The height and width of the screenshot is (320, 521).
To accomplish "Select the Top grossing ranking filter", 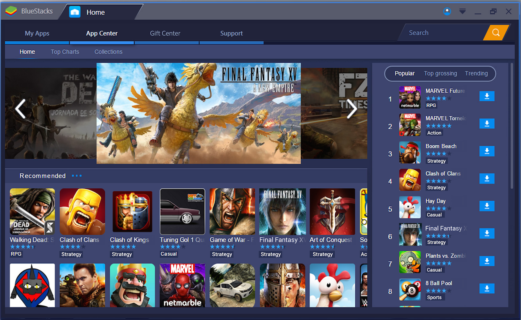I will [440, 73].
